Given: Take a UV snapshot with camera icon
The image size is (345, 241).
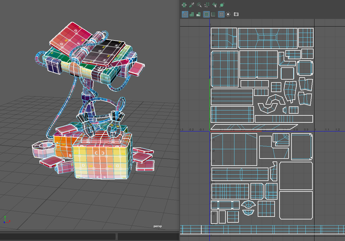Looking at the screenshot, I should pos(236,14).
